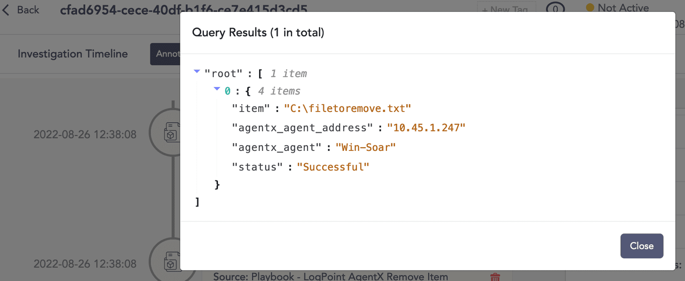Click the Playbook LogPoint AgentX Remove Item source

pyautogui.click(x=330, y=276)
